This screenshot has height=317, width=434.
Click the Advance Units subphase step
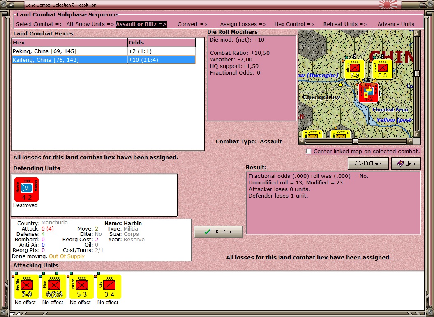396,24
